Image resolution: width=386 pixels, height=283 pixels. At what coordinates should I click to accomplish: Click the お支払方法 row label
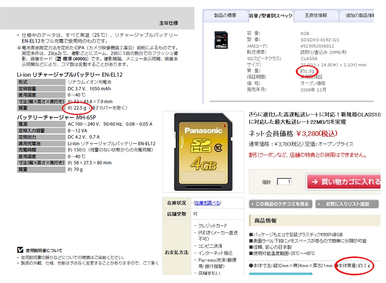(x=176, y=252)
